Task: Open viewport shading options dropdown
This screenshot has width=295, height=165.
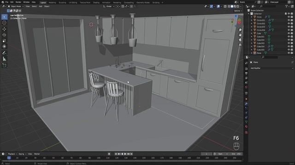Action: click(241, 6)
